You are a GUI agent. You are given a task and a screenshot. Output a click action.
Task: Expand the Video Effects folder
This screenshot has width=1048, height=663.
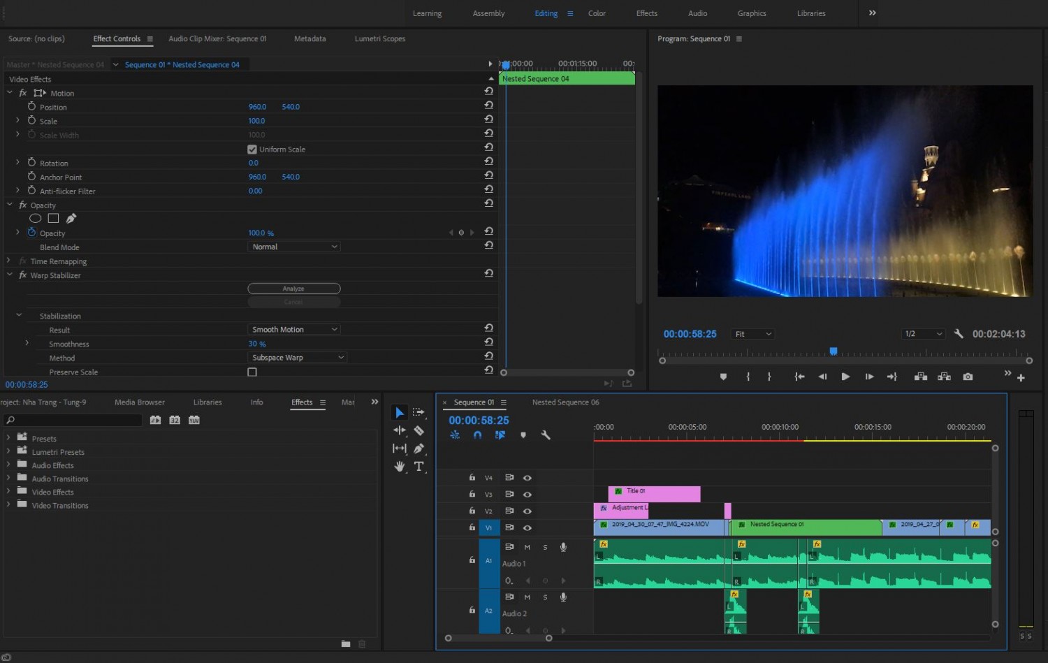(x=8, y=492)
